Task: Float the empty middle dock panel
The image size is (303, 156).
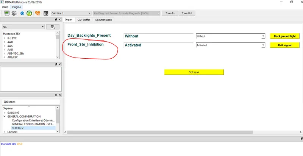Action: click(x=56, y=64)
